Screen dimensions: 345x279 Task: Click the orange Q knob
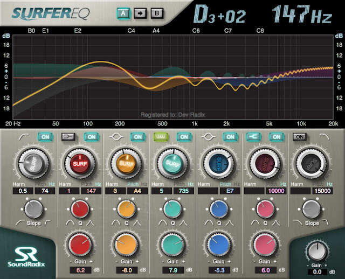coord(126,209)
